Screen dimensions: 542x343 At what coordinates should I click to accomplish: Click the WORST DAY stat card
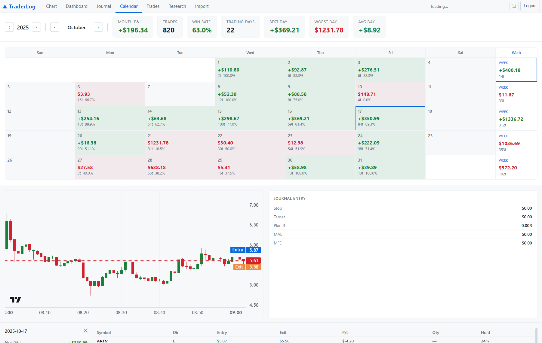(x=329, y=27)
